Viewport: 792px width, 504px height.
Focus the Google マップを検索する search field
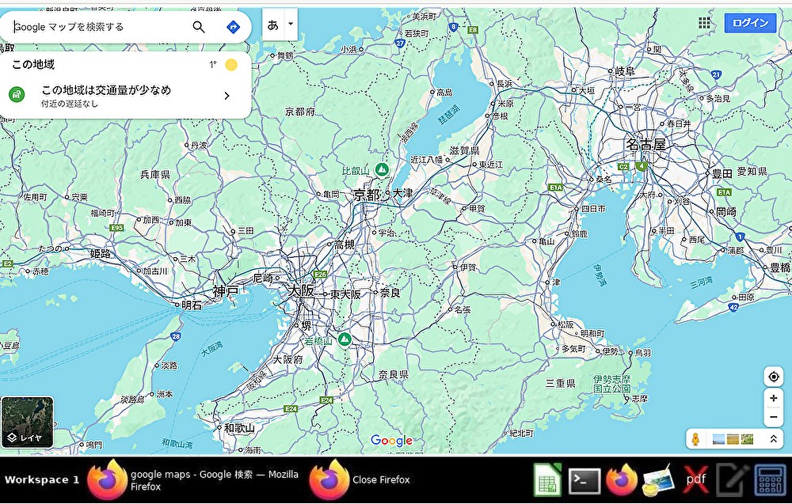(101, 27)
